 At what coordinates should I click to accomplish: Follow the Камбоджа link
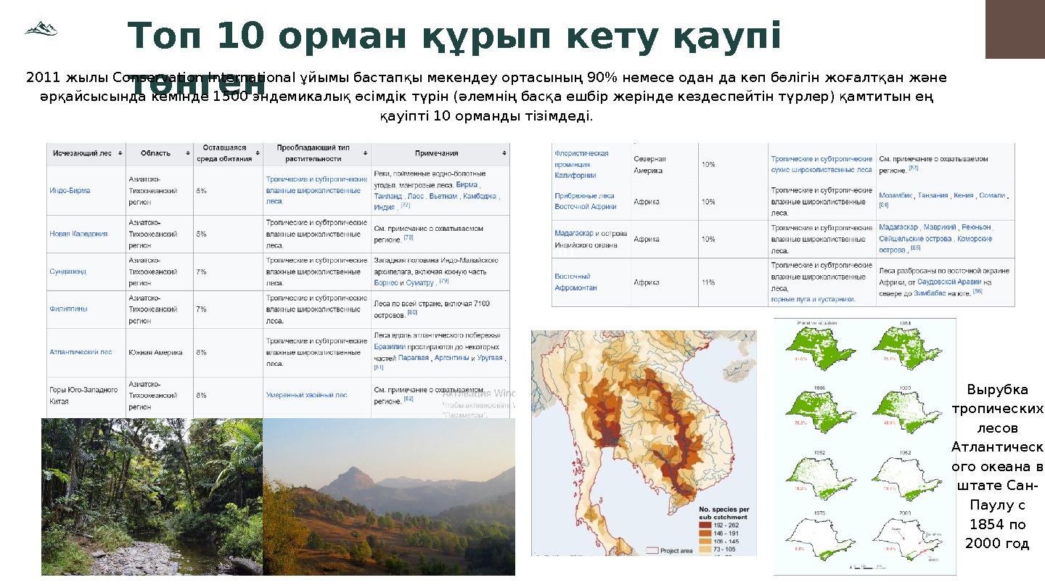[x=480, y=196]
